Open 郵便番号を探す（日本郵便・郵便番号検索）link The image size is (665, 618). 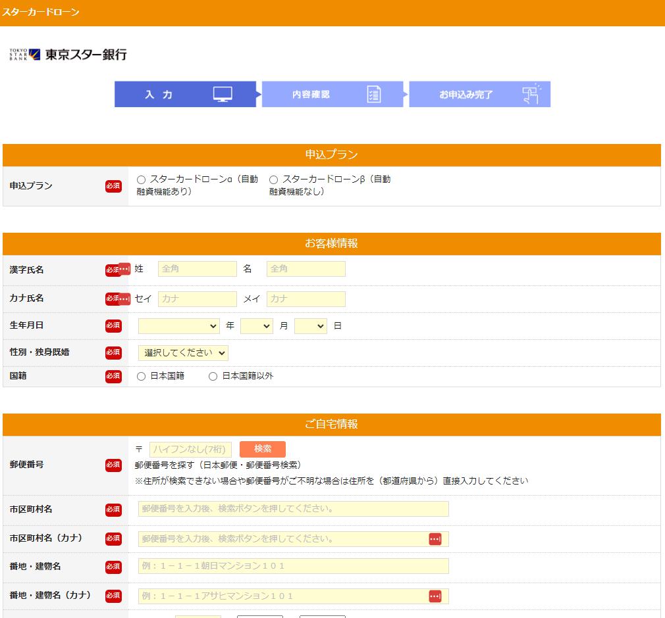218,465
